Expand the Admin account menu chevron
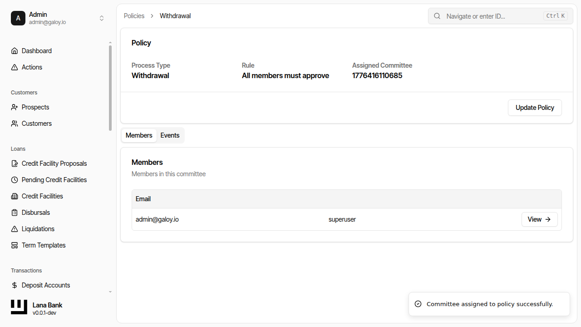The height and width of the screenshot is (327, 581). [102, 18]
